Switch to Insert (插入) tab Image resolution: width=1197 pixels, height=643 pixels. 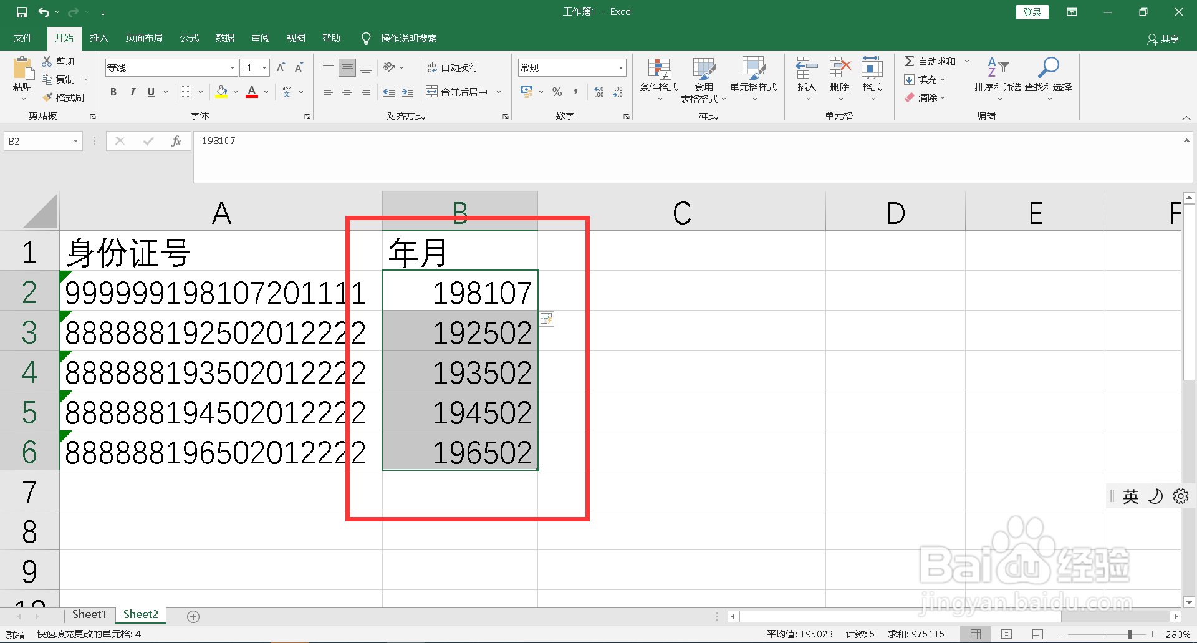[x=99, y=38]
